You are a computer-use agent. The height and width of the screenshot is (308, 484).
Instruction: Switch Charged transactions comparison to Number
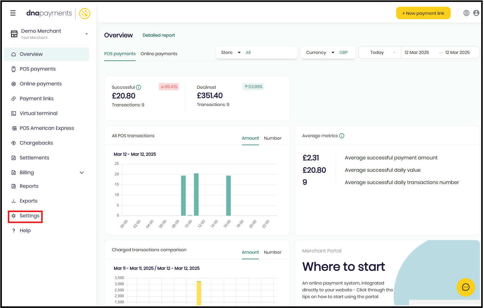[273, 252]
